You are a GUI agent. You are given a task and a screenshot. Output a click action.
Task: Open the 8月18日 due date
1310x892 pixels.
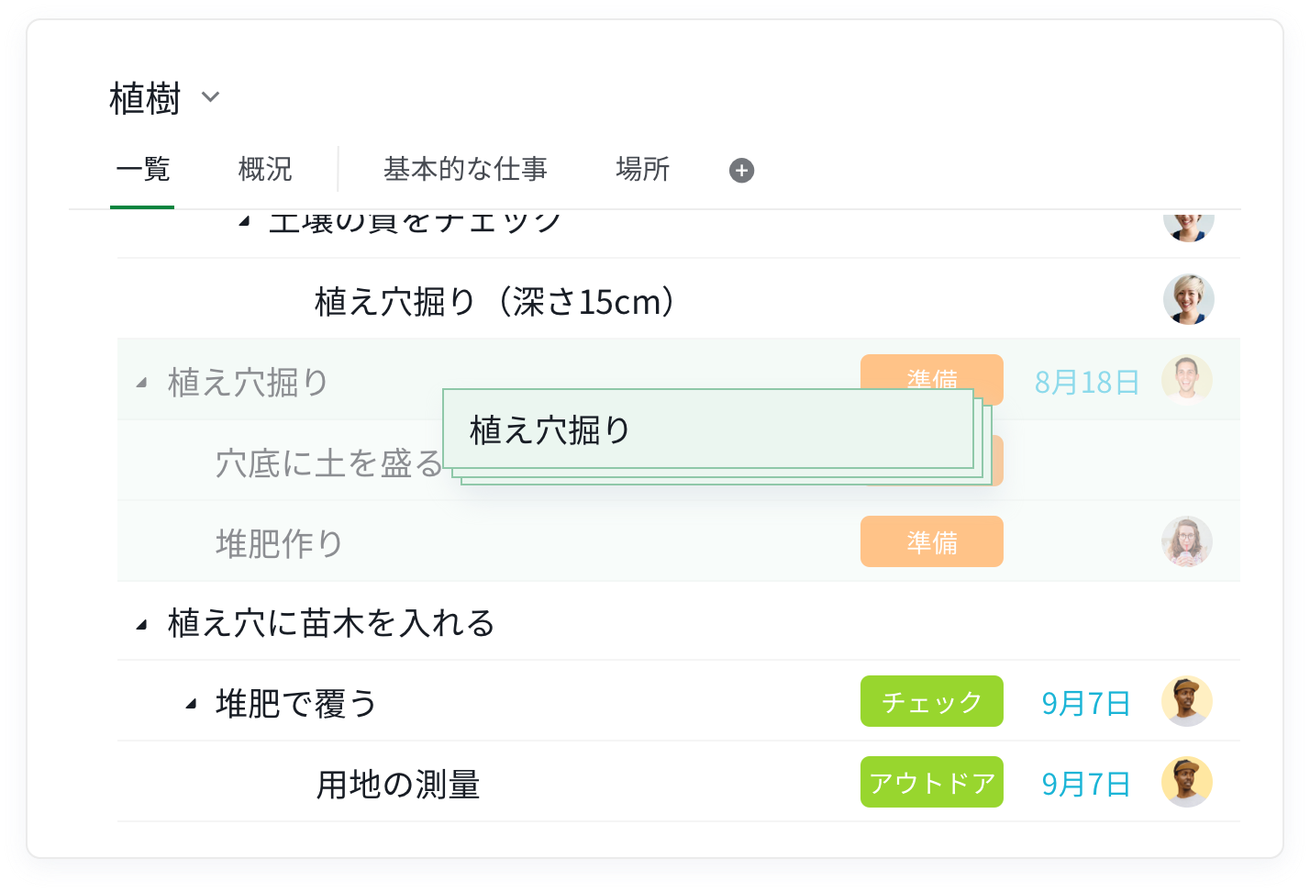(1086, 382)
